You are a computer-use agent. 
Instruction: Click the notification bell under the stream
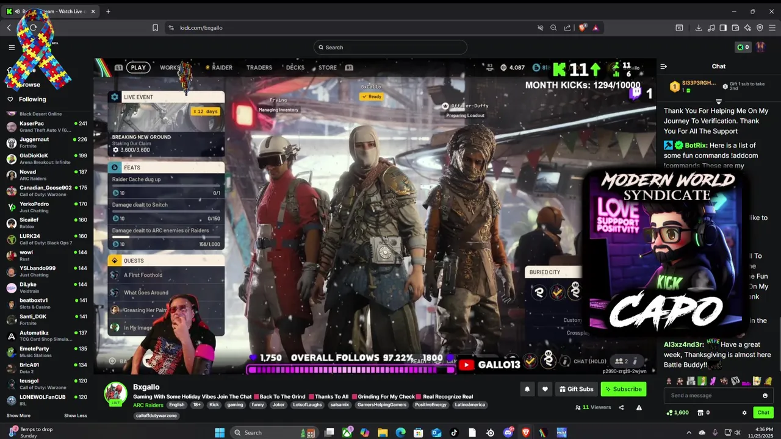(527, 389)
